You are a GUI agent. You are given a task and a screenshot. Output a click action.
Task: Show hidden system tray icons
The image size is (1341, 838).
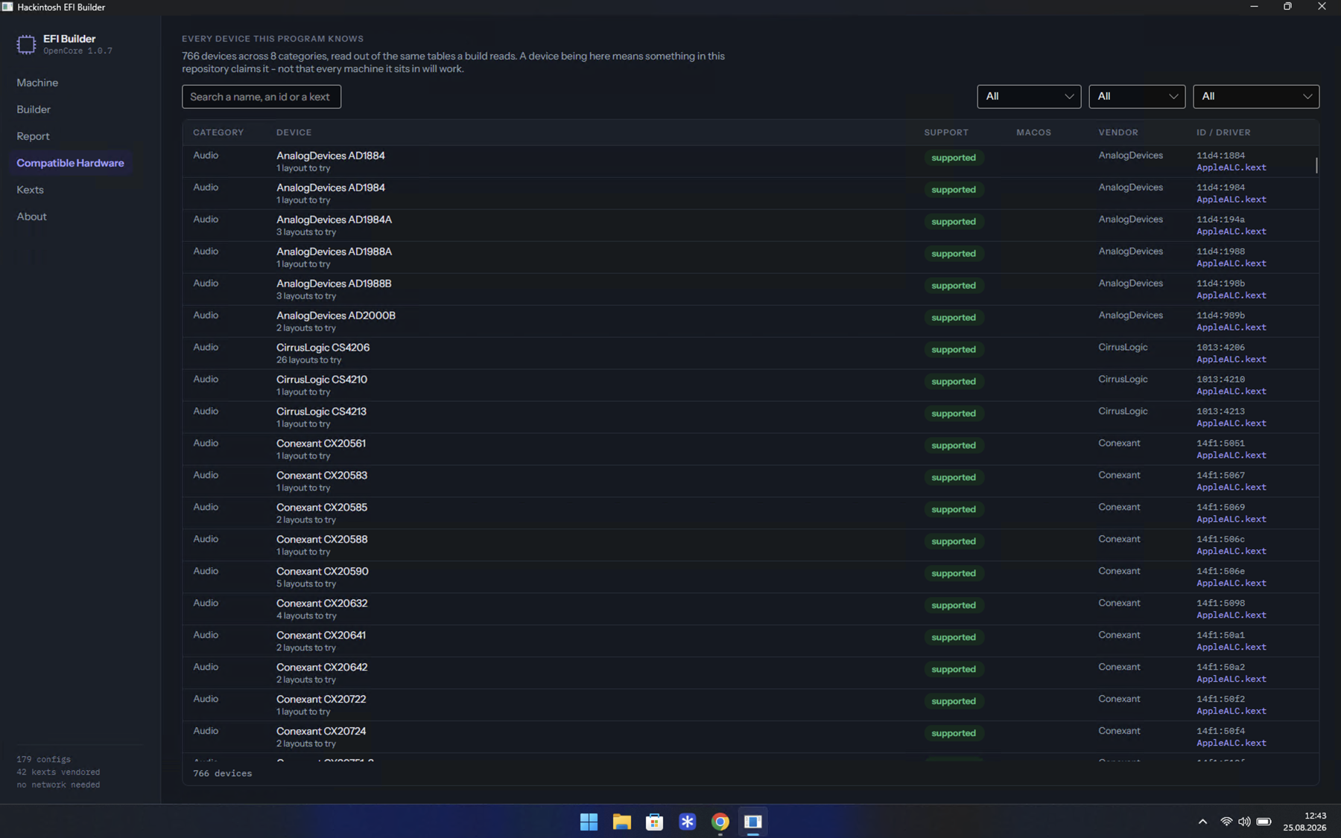[x=1202, y=822]
